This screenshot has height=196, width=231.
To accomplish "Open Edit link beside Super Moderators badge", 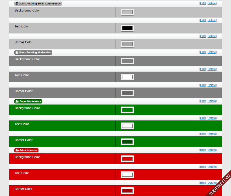I will tap(202, 101).
